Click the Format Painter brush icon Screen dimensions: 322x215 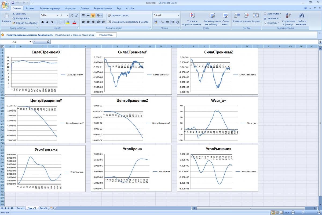tap(14, 23)
